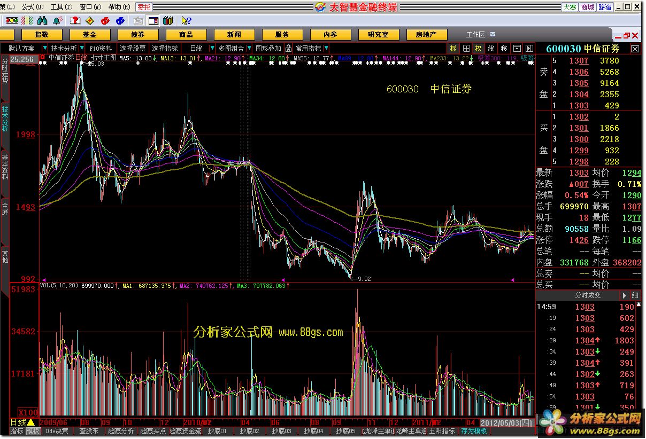Open the 工作区 workspace dropdown
The width and height of the screenshot is (646, 439).
coord(493,34)
